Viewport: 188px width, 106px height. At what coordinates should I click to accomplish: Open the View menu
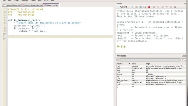(x=16, y=1)
